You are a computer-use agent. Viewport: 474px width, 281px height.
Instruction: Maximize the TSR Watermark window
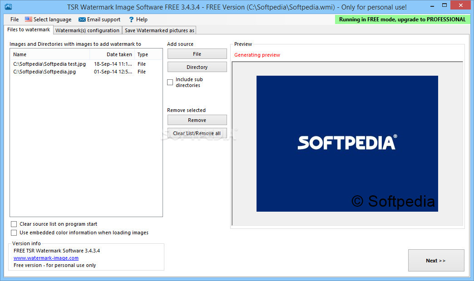click(444, 5)
